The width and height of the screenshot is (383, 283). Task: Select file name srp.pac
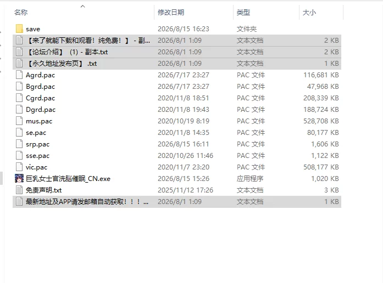(37, 144)
